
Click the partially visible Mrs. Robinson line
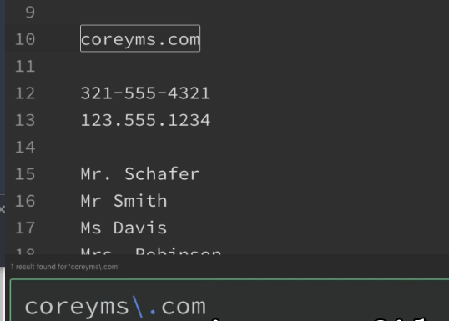pyautogui.click(x=151, y=251)
